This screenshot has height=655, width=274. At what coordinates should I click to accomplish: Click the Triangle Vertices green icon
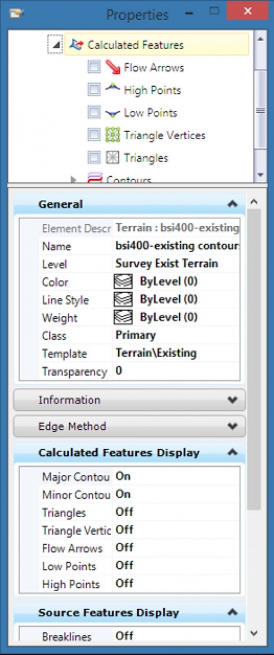113,135
